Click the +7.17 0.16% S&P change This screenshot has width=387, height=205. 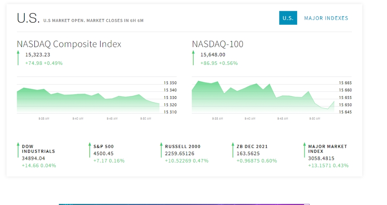click(x=109, y=161)
